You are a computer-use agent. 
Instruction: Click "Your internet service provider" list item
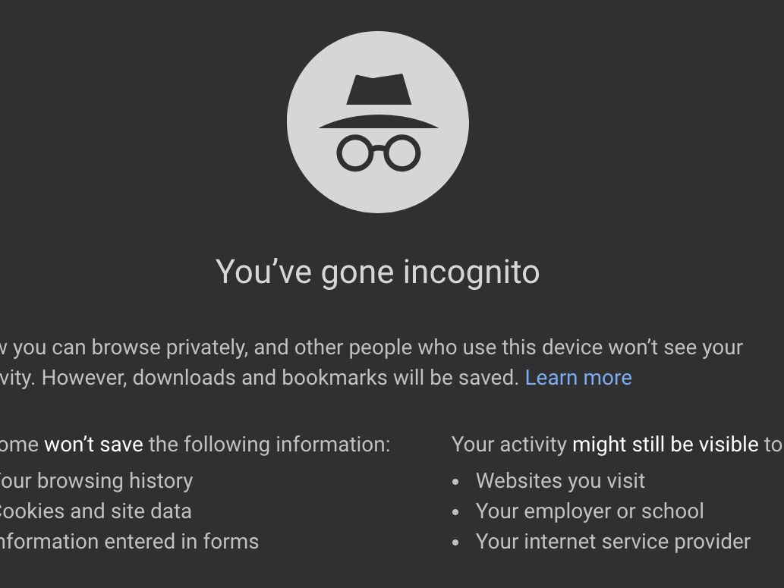pos(612,542)
